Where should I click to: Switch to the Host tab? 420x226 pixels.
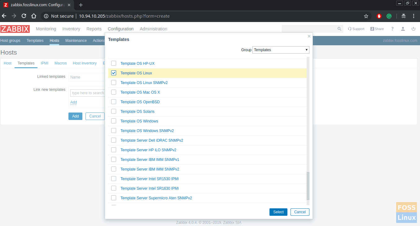tap(7, 63)
